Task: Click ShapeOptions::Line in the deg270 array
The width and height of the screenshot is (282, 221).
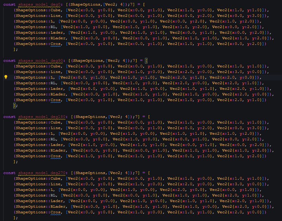Action: tap(38, 184)
